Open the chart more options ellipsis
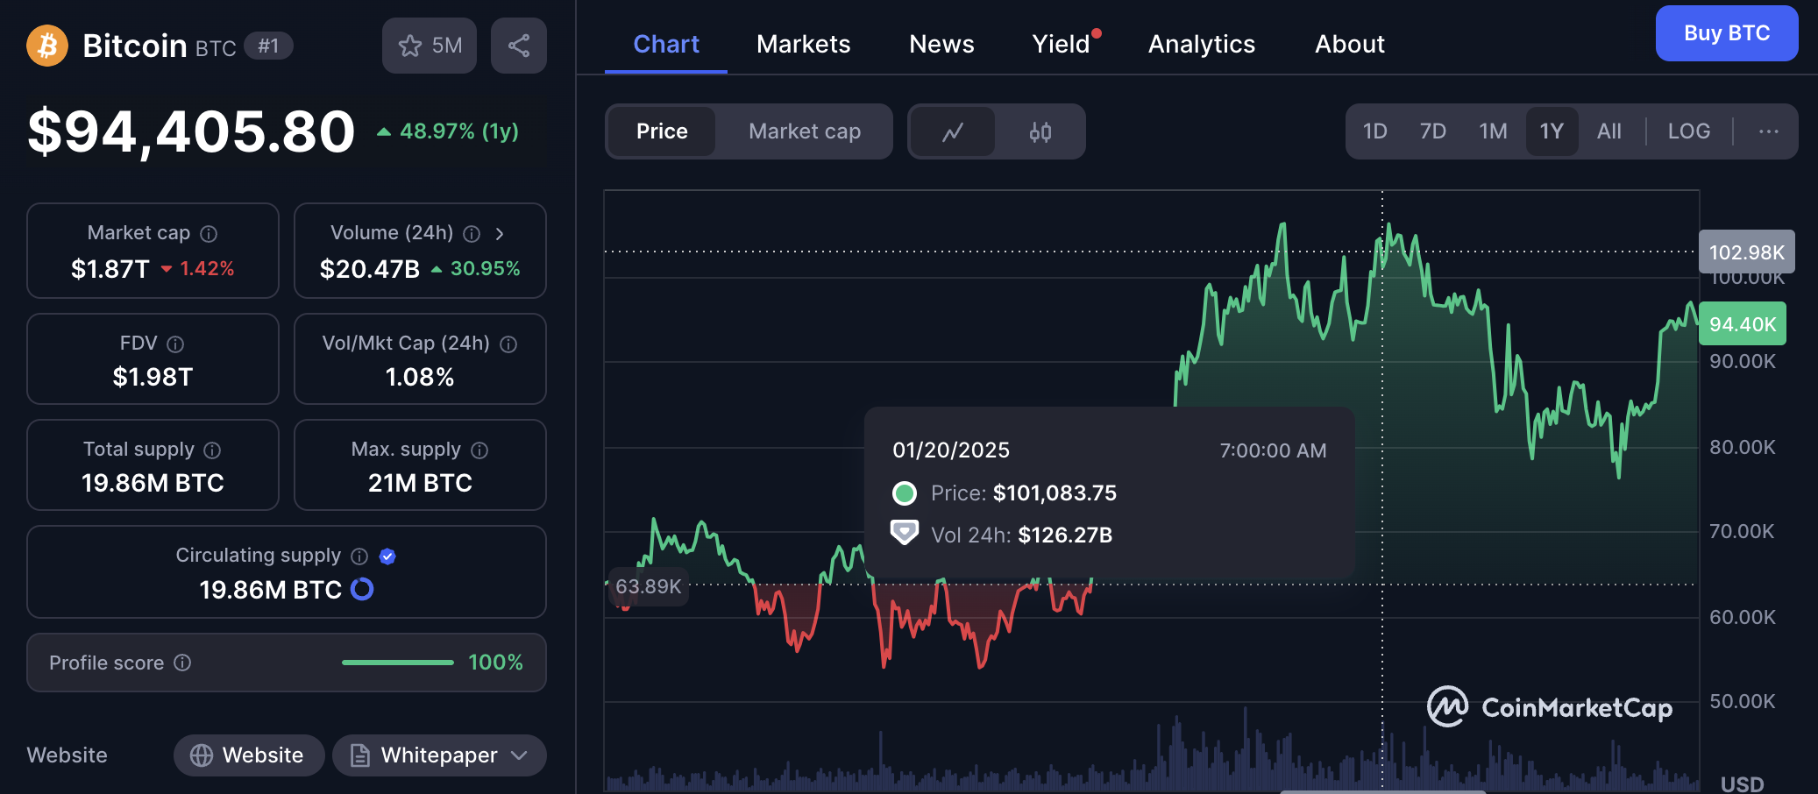 (x=1769, y=131)
